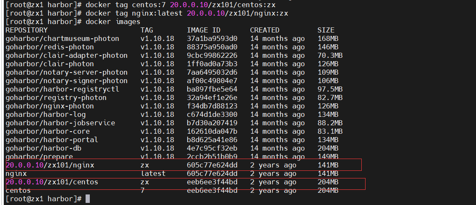Click 14 months ago in harbor-core row
Image resolution: width=476 pixels, height=205 pixels.
277,132
